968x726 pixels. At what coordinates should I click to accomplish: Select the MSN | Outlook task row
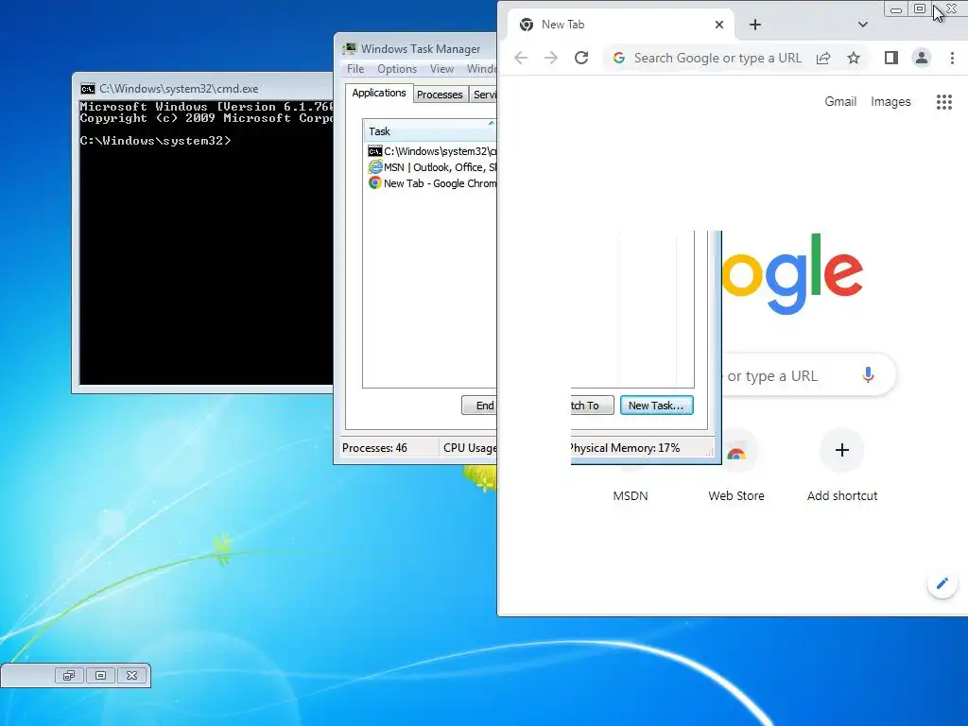[431, 167]
